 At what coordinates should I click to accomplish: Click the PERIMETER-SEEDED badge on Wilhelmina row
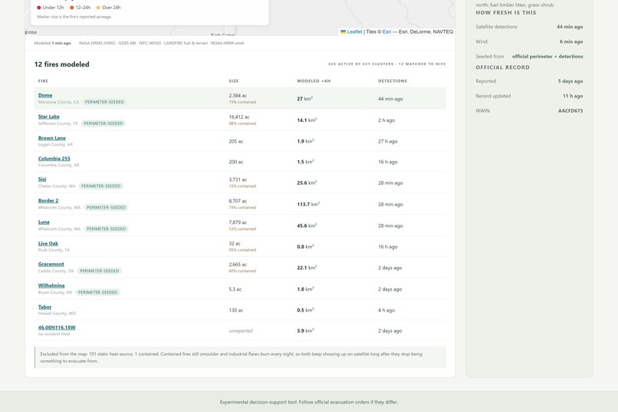point(97,292)
